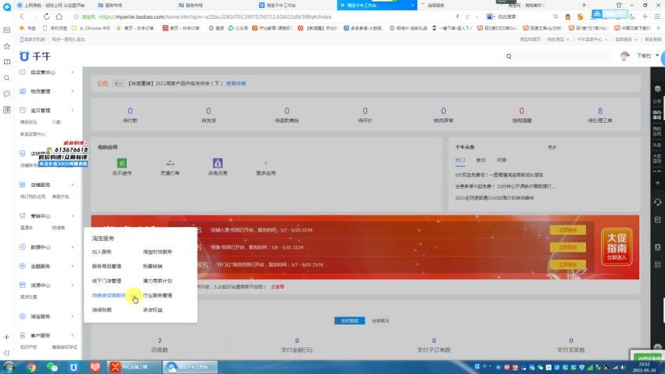Select 多店权益 in the flyout menu
The height and width of the screenshot is (374, 665).
(x=153, y=310)
